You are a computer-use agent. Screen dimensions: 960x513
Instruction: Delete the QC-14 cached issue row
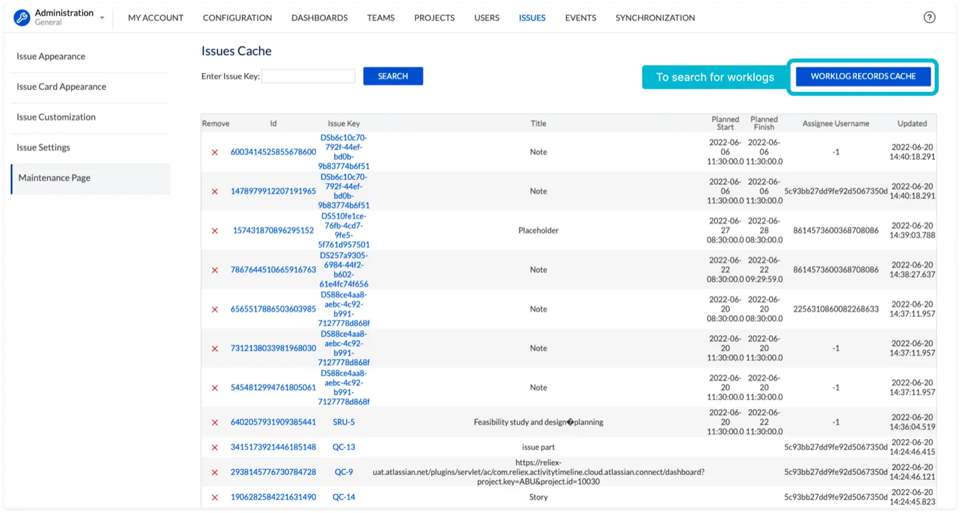215,498
